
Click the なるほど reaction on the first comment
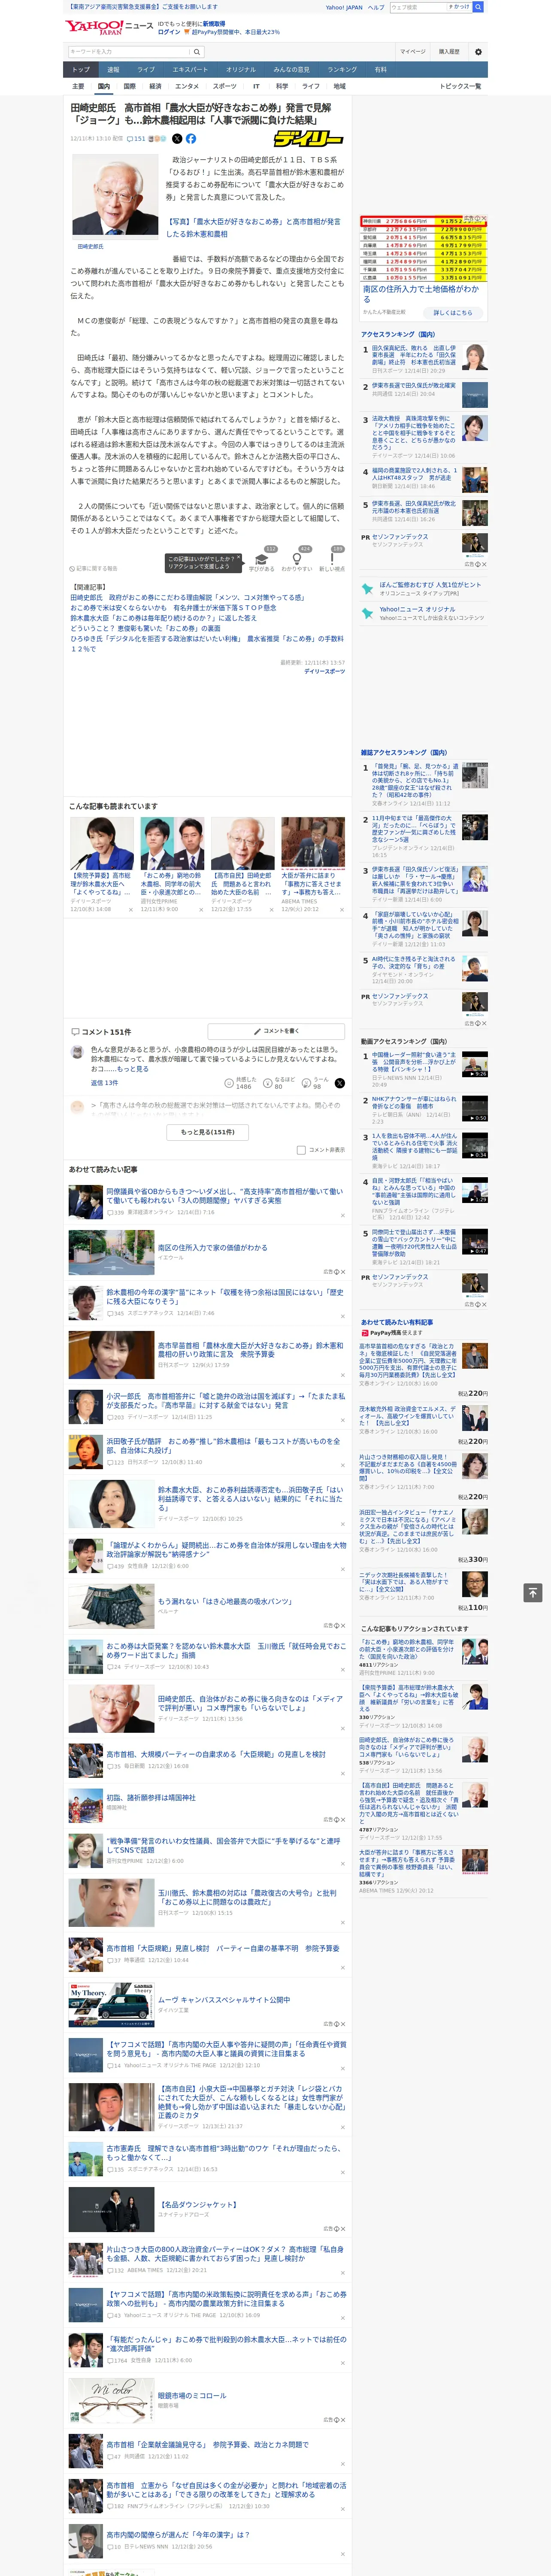(279, 1083)
